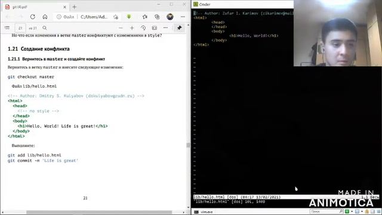Close the git(4).pdf tab
Viewport: 382px width, 215px height.
(x=64, y=7)
